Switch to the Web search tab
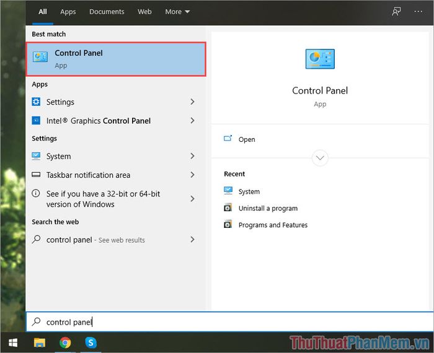This screenshot has height=353, width=434. point(144,12)
